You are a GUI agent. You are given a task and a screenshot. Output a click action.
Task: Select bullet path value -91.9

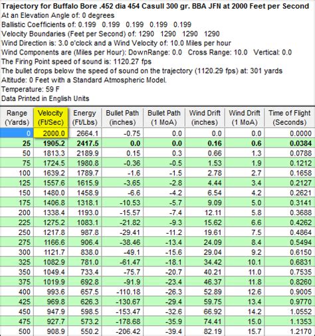click(x=122, y=282)
